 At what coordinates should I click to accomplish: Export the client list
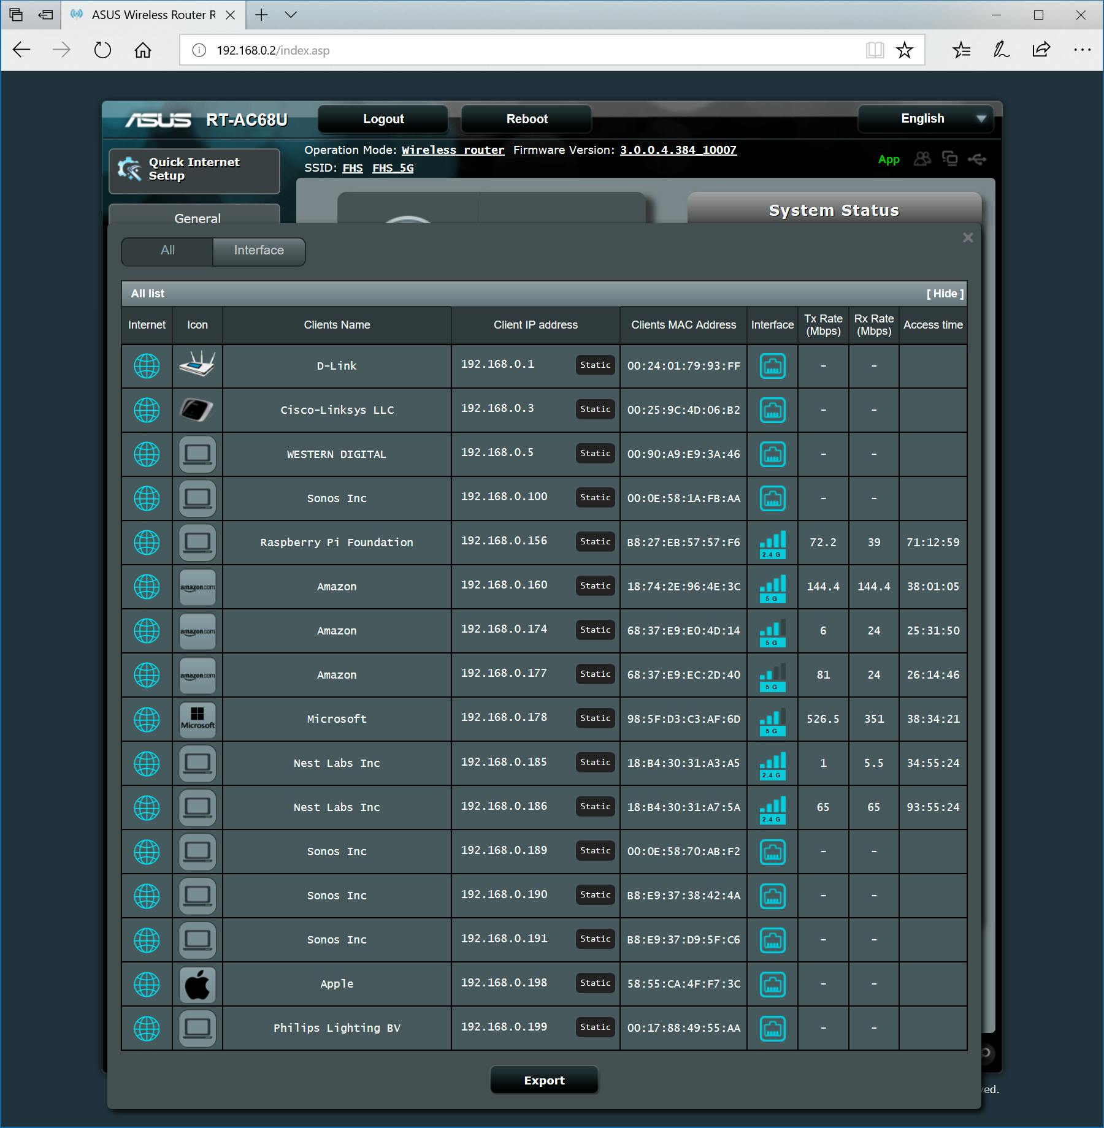click(x=544, y=1080)
